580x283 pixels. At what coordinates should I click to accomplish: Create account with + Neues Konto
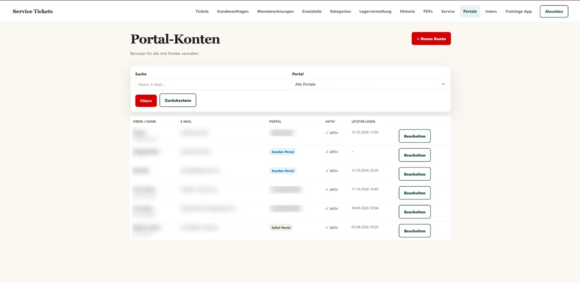click(x=431, y=38)
